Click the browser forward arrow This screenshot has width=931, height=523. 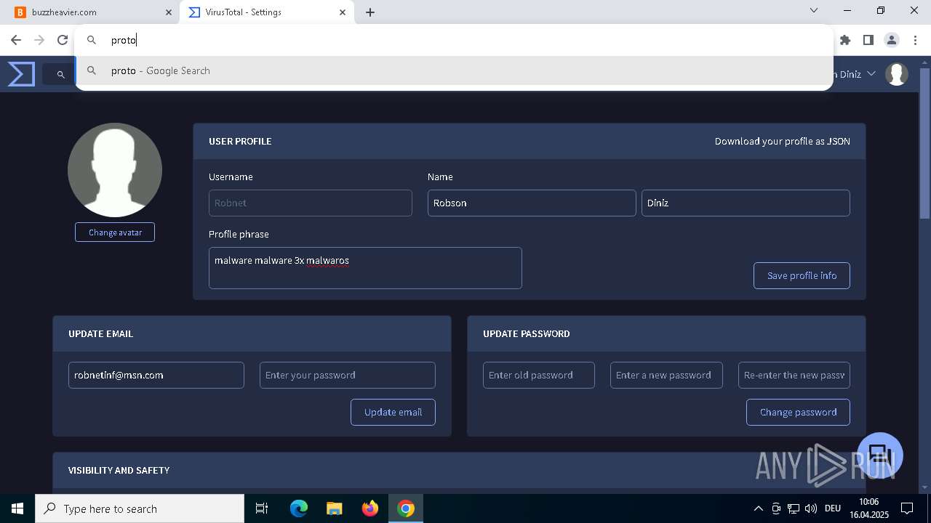tap(39, 40)
